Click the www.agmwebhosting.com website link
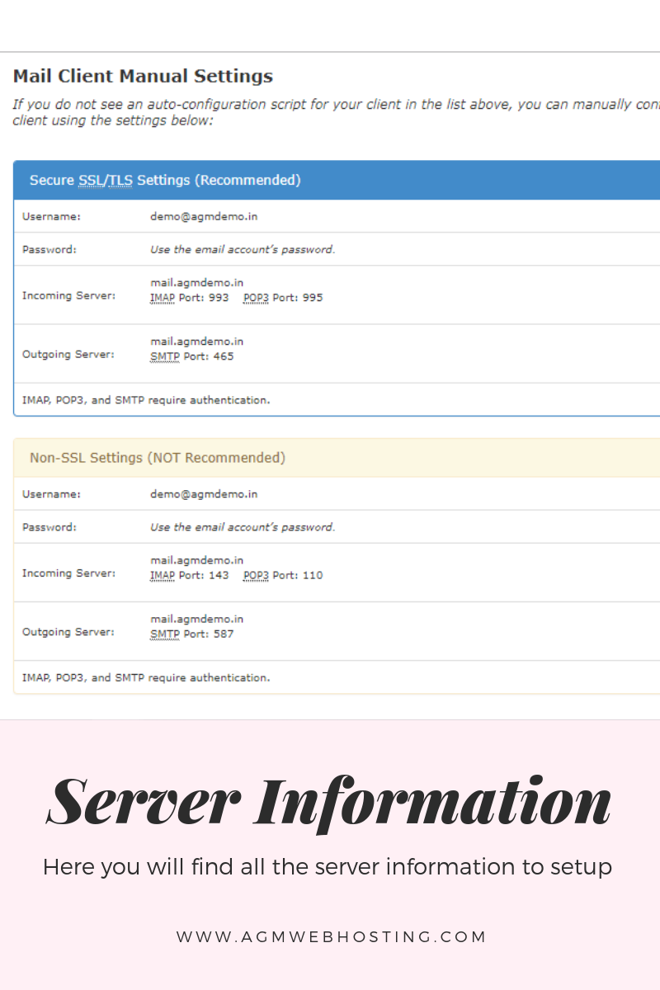This screenshot has height=990, width=660. pyautogui.click(x=330, y=936)
